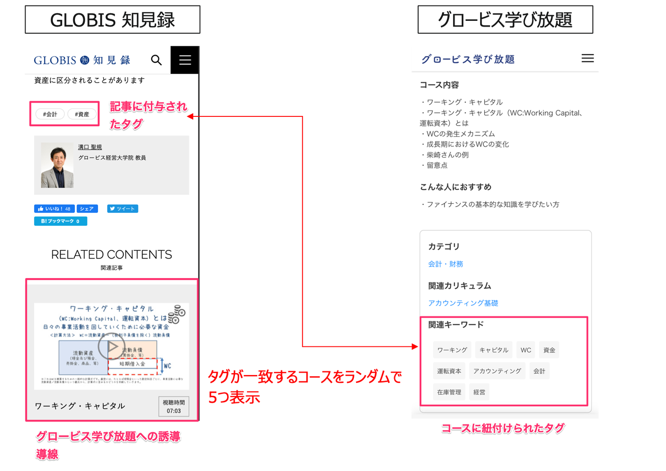Select the 在庫管理 keyword tag
The image size is (666, 471).
tap(449, 392)
